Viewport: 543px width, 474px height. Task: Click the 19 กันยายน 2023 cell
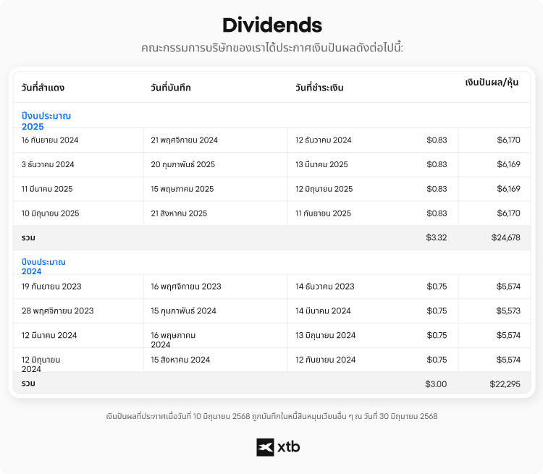(x=51, y=287)
